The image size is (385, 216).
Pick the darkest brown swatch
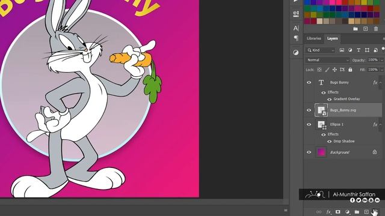coord(345,21)
